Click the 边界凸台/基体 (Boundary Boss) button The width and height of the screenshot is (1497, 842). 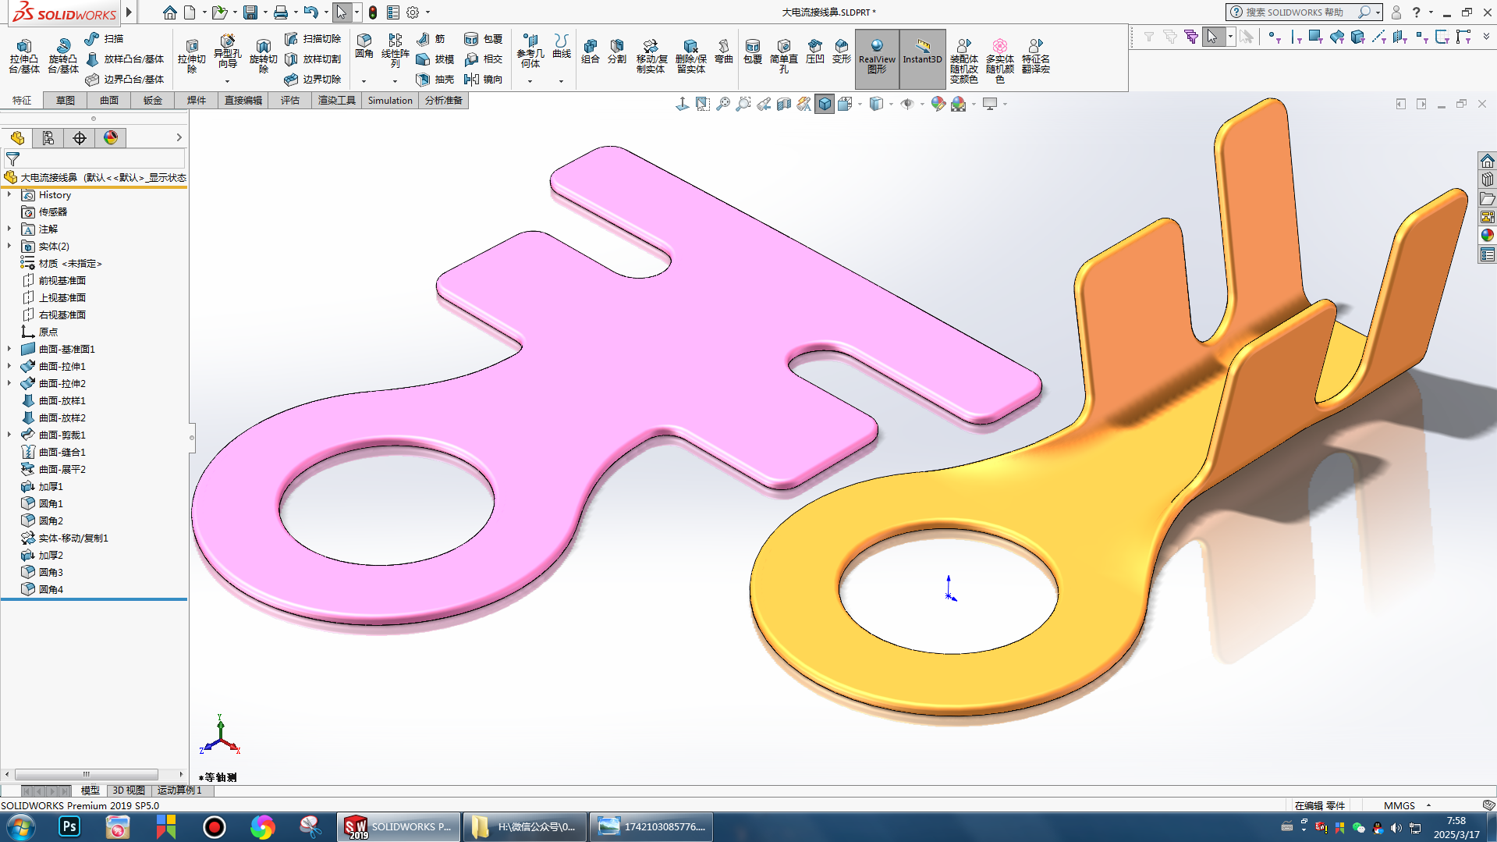(125, 79)
